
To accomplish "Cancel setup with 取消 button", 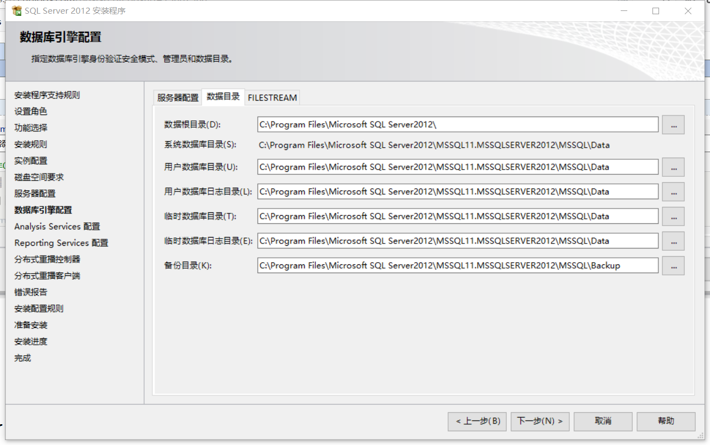I will tap(603, 421).
